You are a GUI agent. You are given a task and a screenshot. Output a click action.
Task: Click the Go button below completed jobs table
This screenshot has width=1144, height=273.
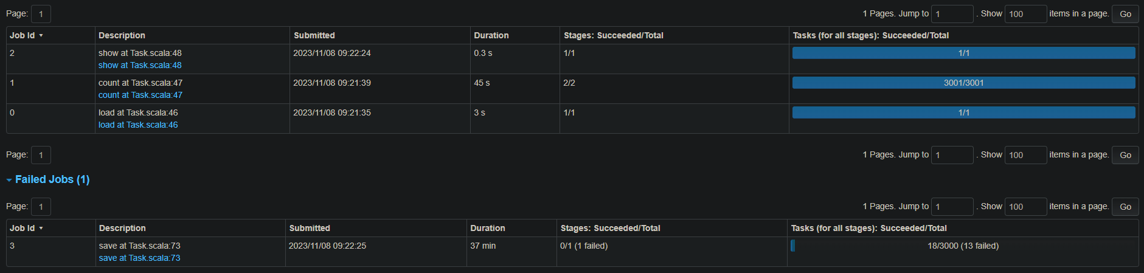1125,155
